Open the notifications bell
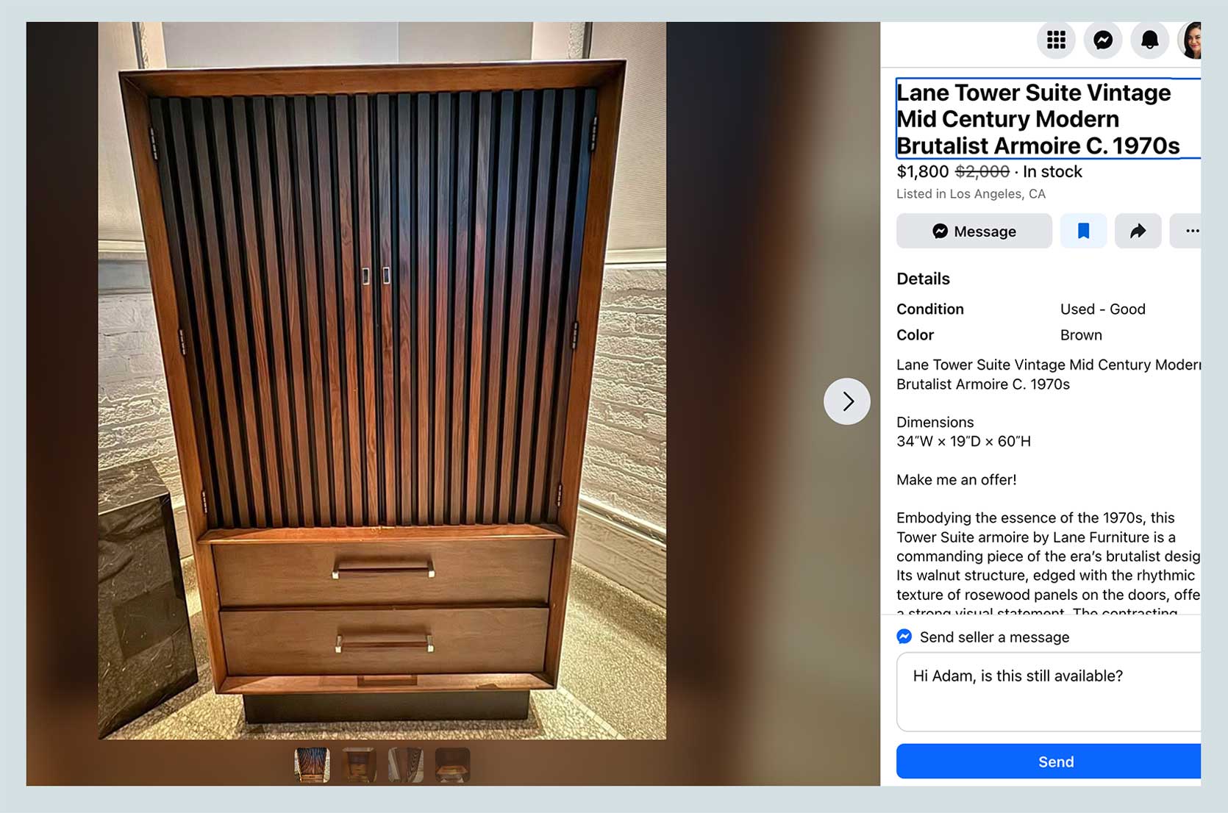Image resolution: width=1228 pixels, height=813 pixels. tap(1150, 40)
